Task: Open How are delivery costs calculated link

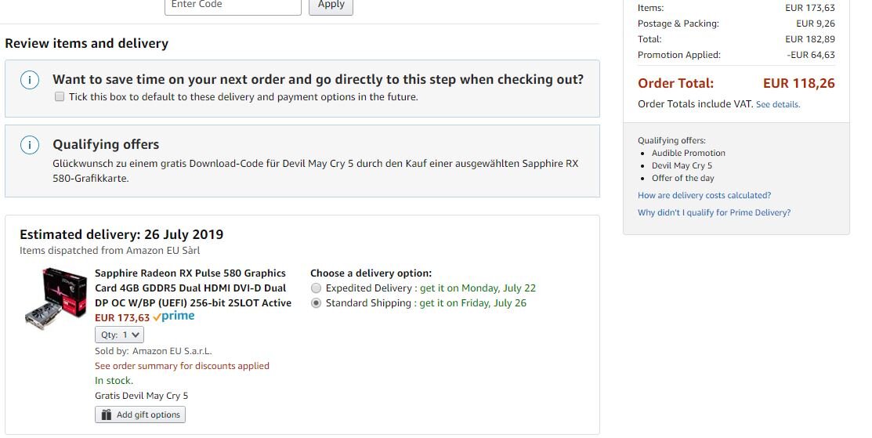Action: pos(704,195)
